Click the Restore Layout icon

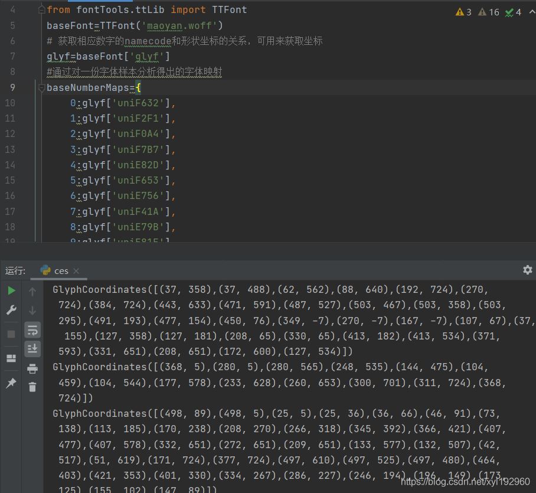11,358
